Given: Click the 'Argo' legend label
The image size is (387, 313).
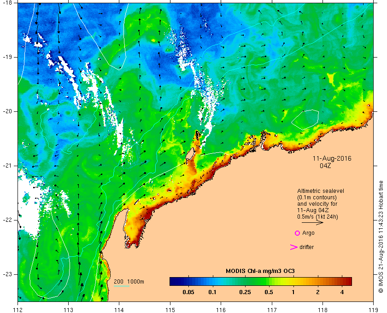Looking at the screenshot, I should coord(308,233).
